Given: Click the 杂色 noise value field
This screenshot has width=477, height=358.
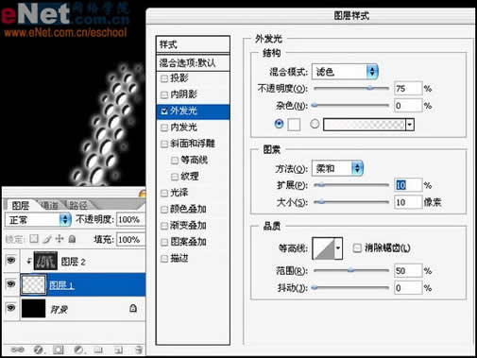Looking at the screenshot, I should (408, 106).
